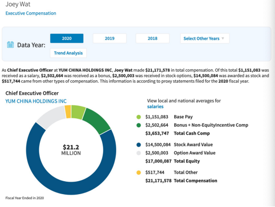Click the dark green bonus donut segment
275x207 pixels.
point(98,120)
